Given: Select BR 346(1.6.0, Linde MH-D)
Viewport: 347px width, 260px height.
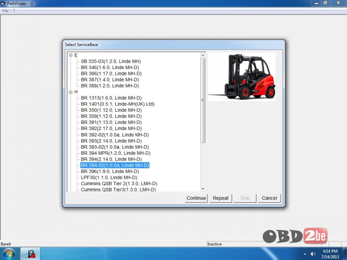Looking at the screenshot, I should [x=110, y=68].
